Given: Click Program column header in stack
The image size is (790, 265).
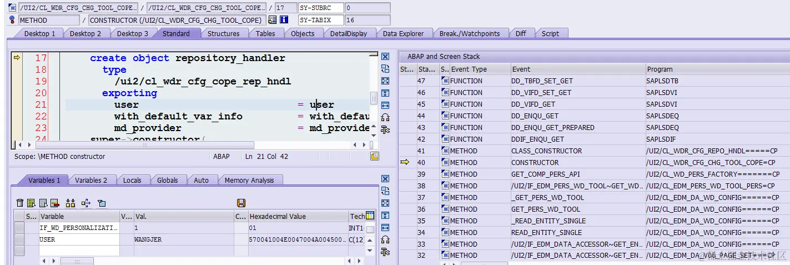Looking at the screenshot, I should pyautogui.click(x=717, y=69).
